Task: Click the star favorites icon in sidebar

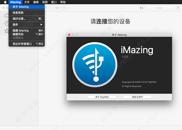Action: (6, 31)
